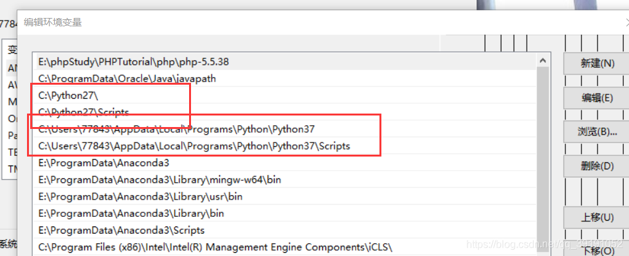Viewport: 629px width, 256px height.
Task: Click the 新建(N) button
Action: (597, 64)
